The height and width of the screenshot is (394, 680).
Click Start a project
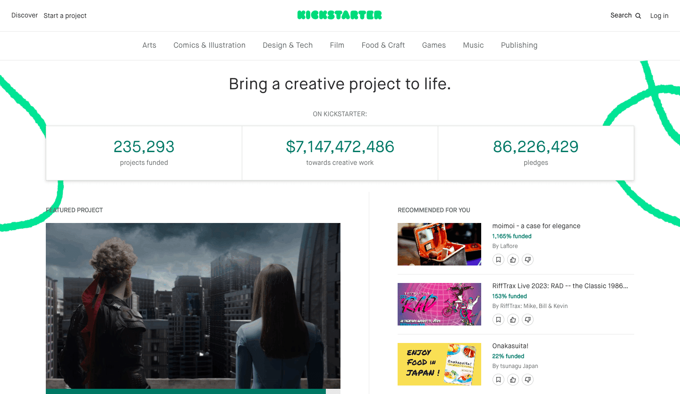[x=65, y=16]
